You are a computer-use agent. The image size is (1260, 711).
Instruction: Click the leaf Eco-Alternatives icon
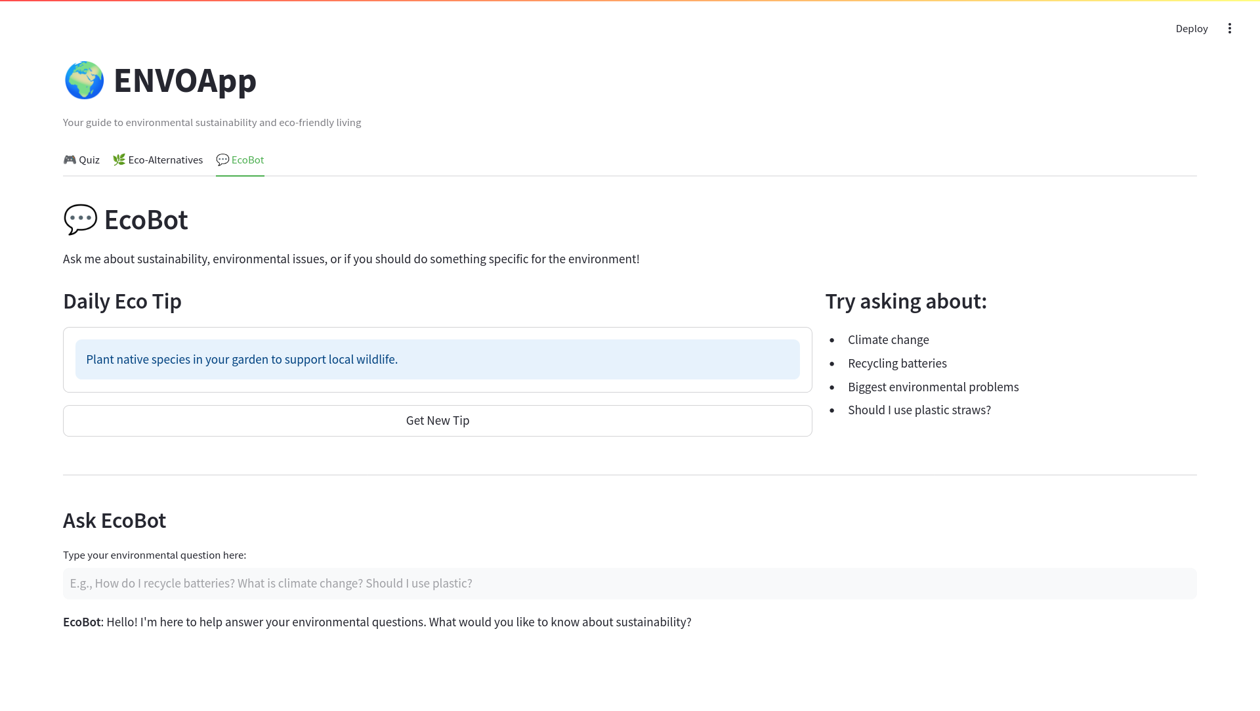coord(119,160)
